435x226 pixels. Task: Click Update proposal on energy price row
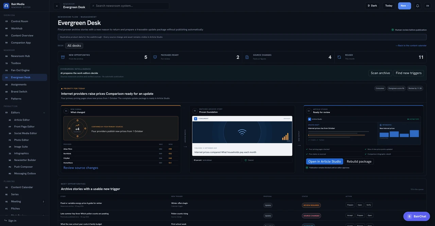(268, 205)
